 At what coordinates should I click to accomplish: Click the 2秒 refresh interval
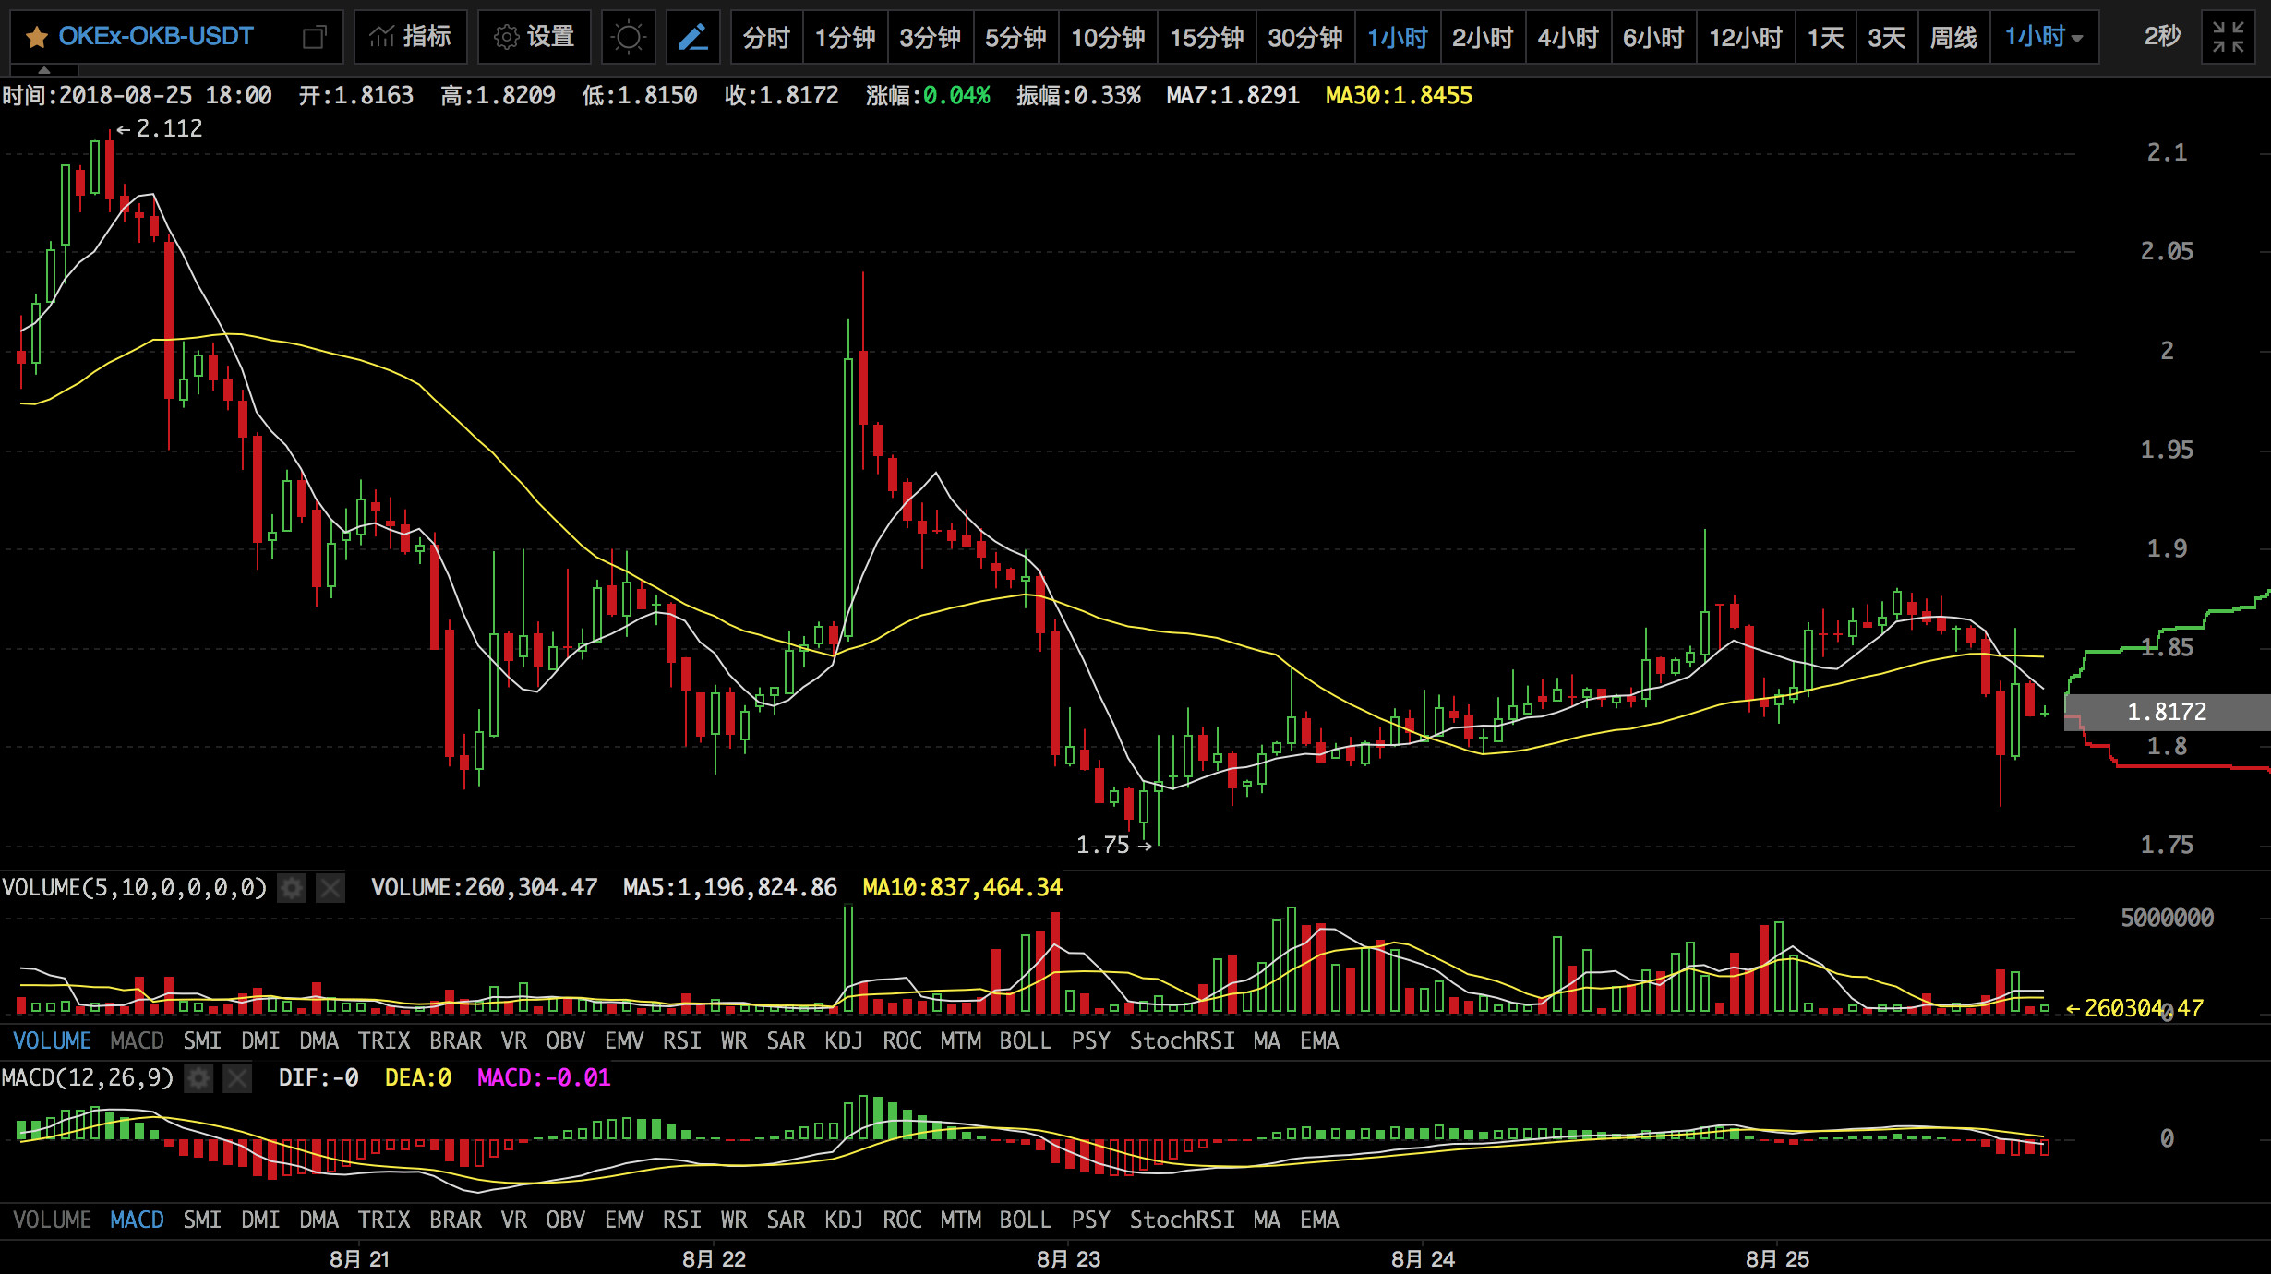pyautogui.click(x=2162, y=37)
